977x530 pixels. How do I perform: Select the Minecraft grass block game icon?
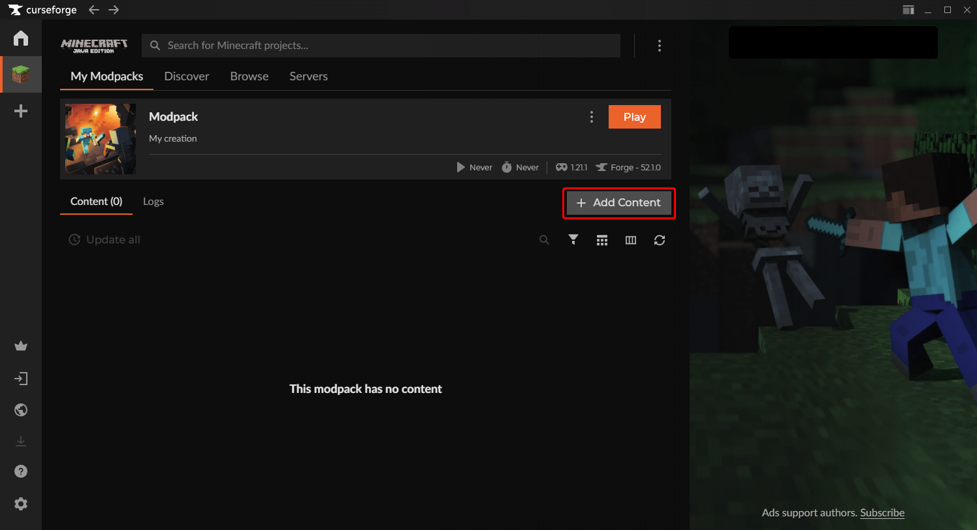[21, 74]
